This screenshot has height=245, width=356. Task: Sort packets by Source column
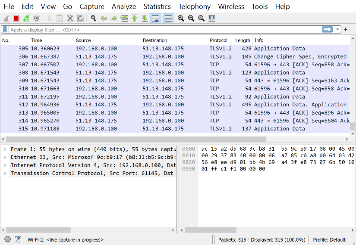pyautogui.click(x=107, y=40)
